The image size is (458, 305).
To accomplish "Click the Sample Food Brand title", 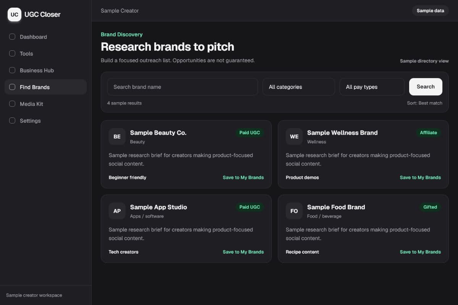I will (x=336, y=207).
